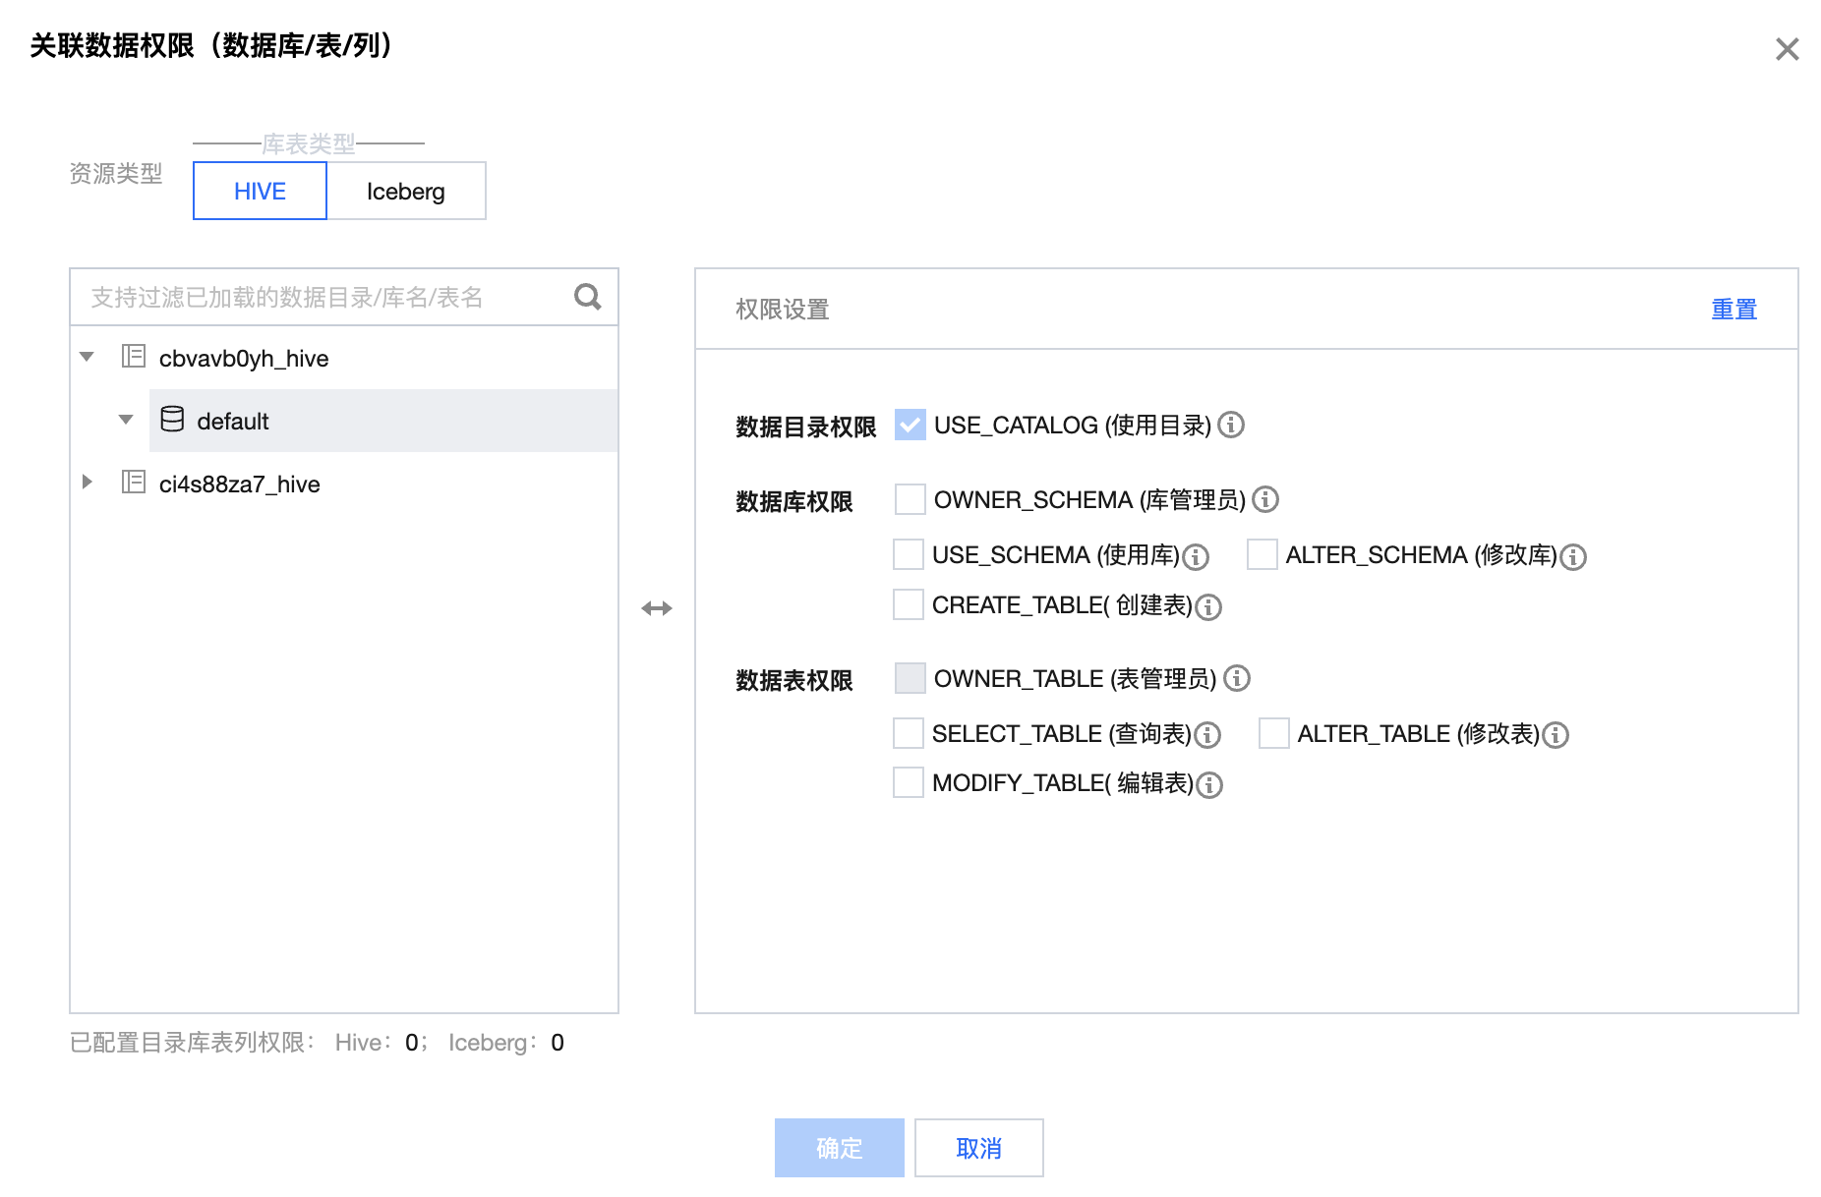Collapse the default database node
Image resolution: width=1821 pixels, height=1197 pixels.
[x=126, y=420]
